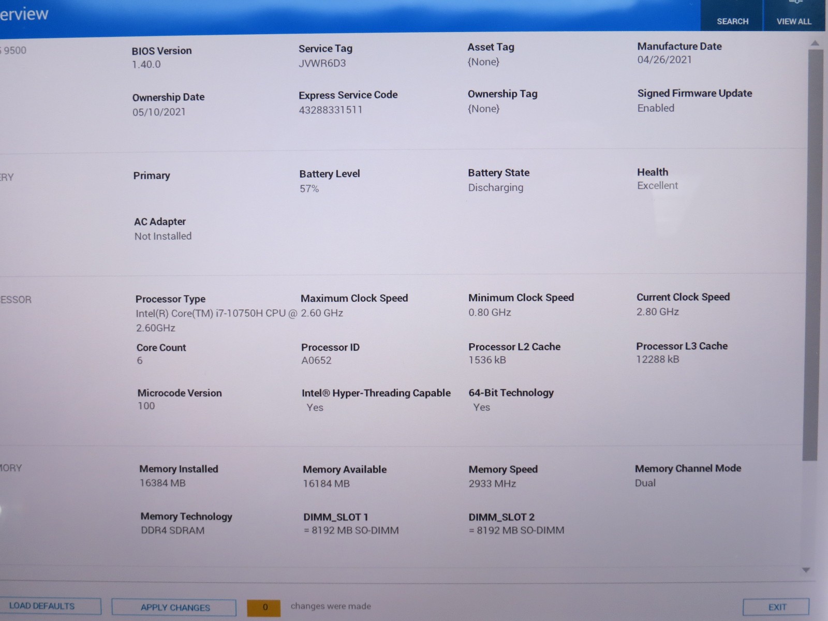
Task: Click Memory Installed 16384 MB
Action: [162, 483]
